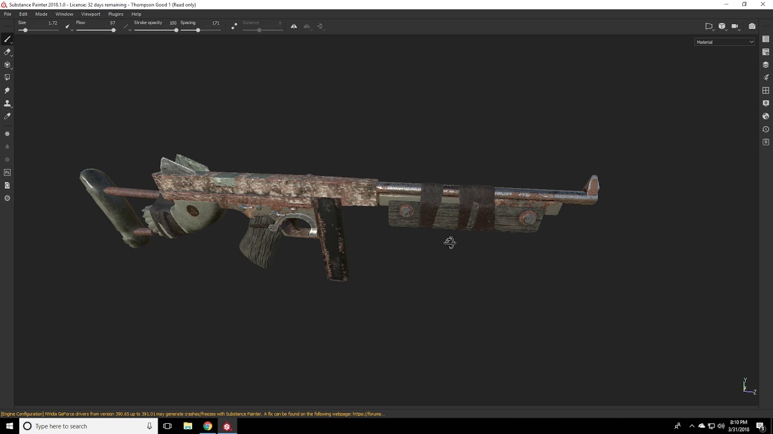
Task: Open the Shader Settings panel icon
Action: coord(766,116)
